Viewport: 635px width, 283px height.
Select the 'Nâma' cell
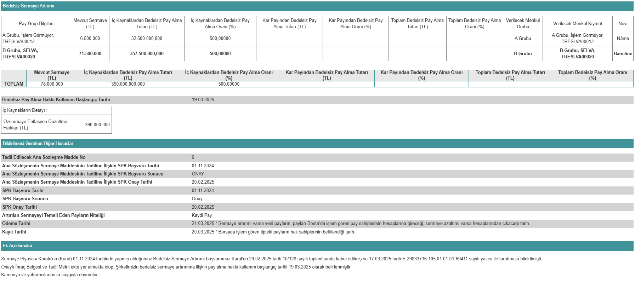click(623, 38)
